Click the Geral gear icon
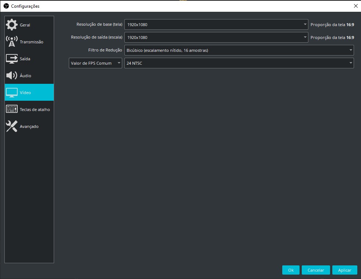Viewport: 361px width, 279px height. click(x=12, y=25)
